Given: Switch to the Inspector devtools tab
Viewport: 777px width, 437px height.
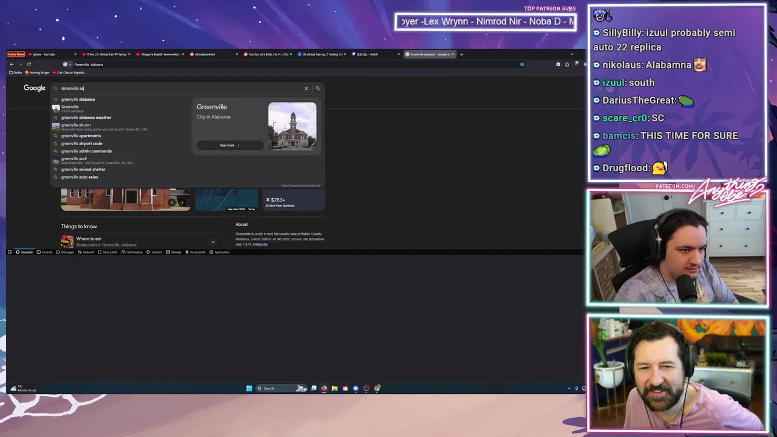Looking at the screenshot, I should click(24, 252).
